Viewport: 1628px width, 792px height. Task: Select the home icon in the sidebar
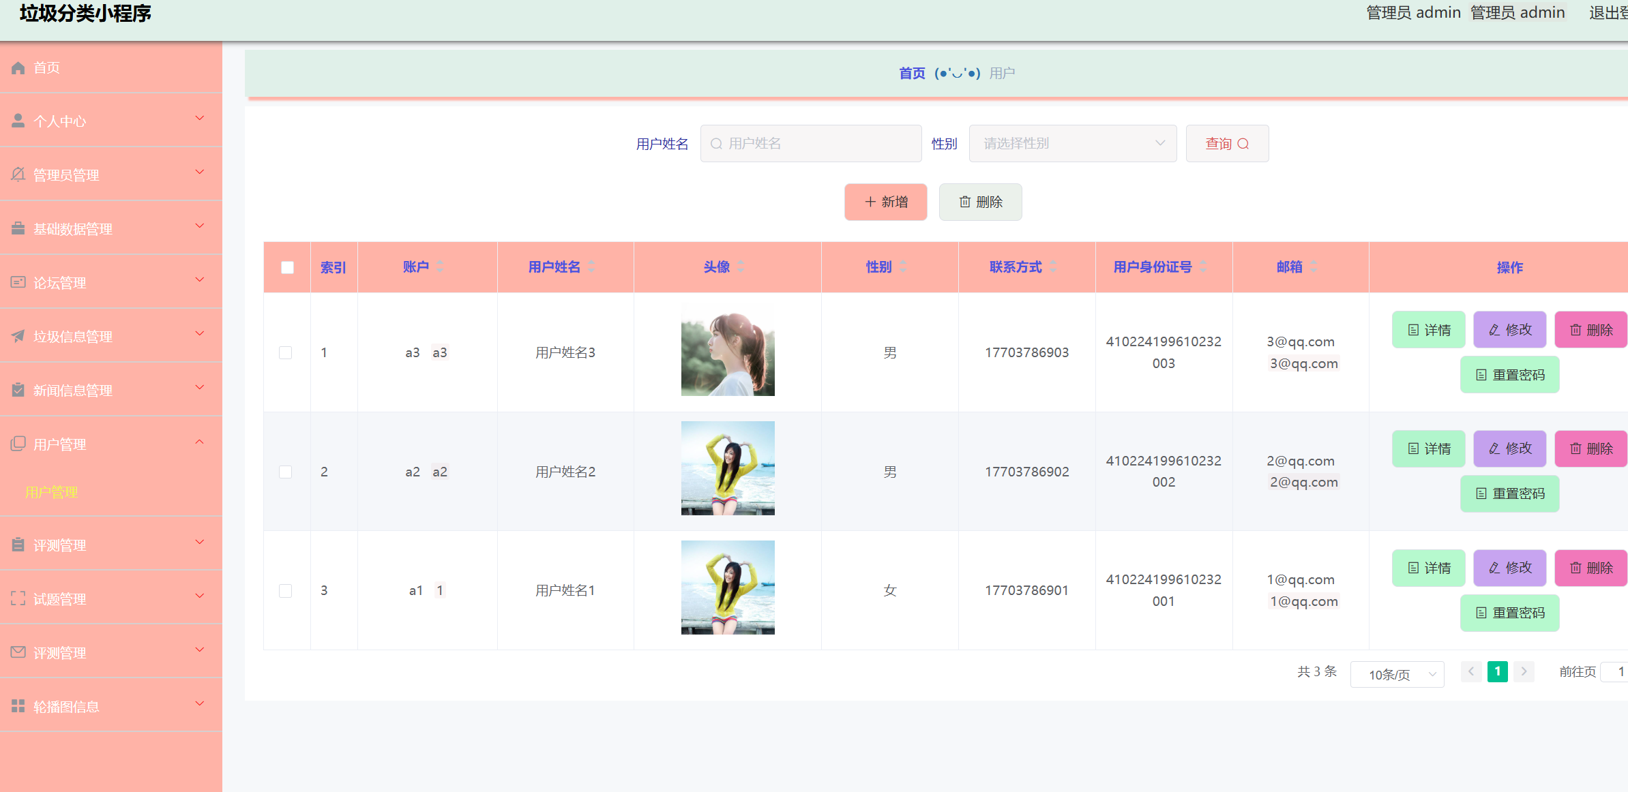(18, 67)
